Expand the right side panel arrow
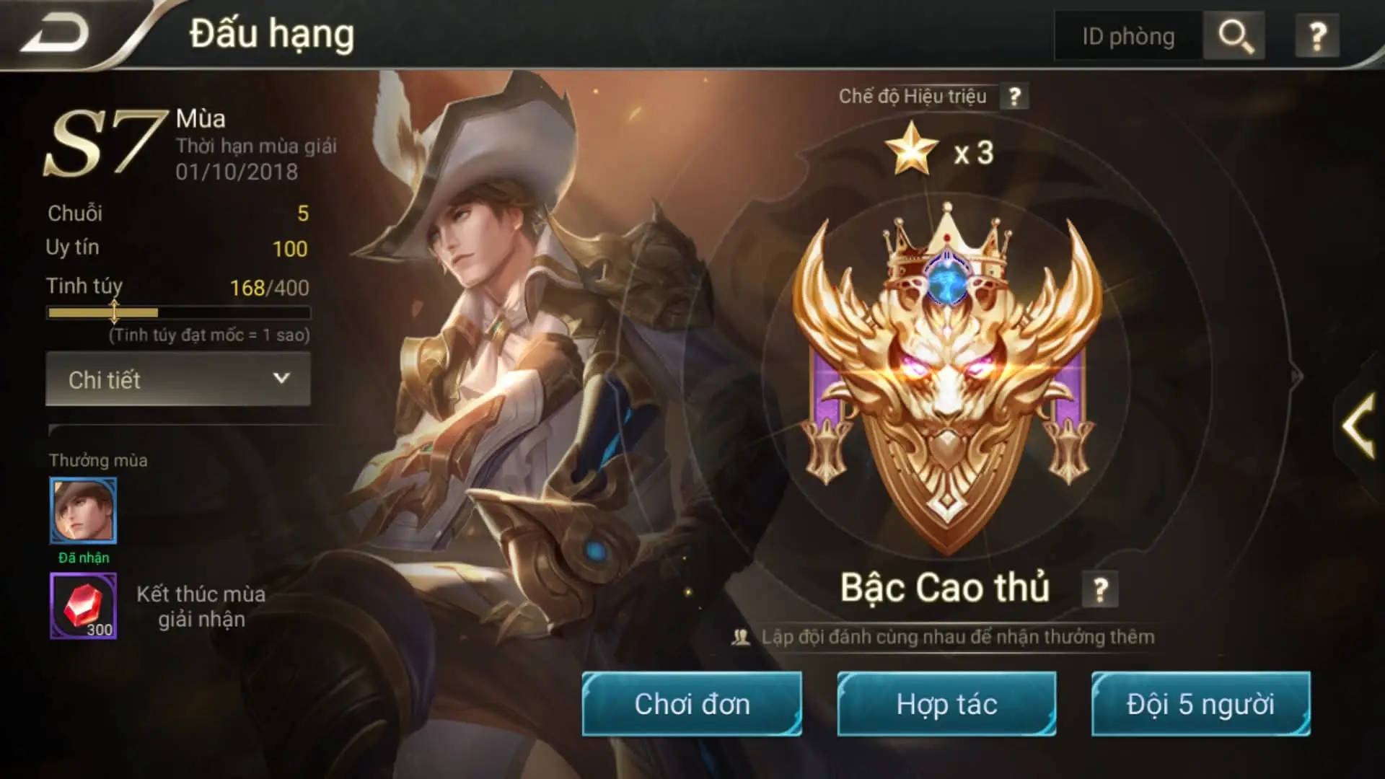The image size is (1385, 779). [x=1358, y=426]
